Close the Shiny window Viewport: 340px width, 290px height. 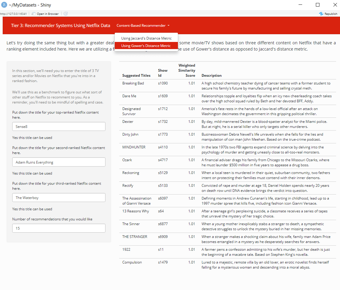point(335,5)
